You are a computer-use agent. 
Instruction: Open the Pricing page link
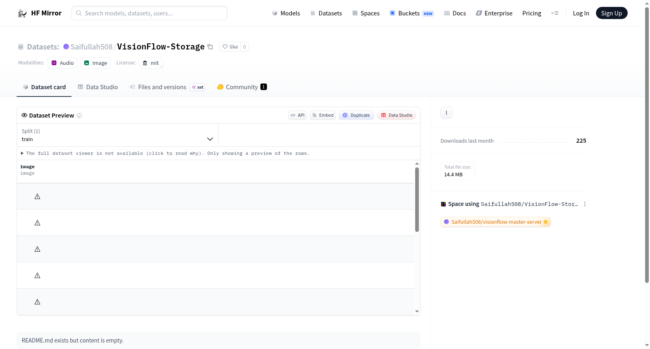(x=532, y=13)
